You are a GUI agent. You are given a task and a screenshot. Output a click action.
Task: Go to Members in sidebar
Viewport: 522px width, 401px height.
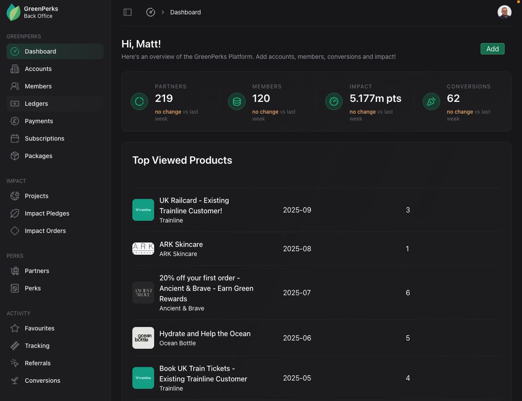(38, 86)
